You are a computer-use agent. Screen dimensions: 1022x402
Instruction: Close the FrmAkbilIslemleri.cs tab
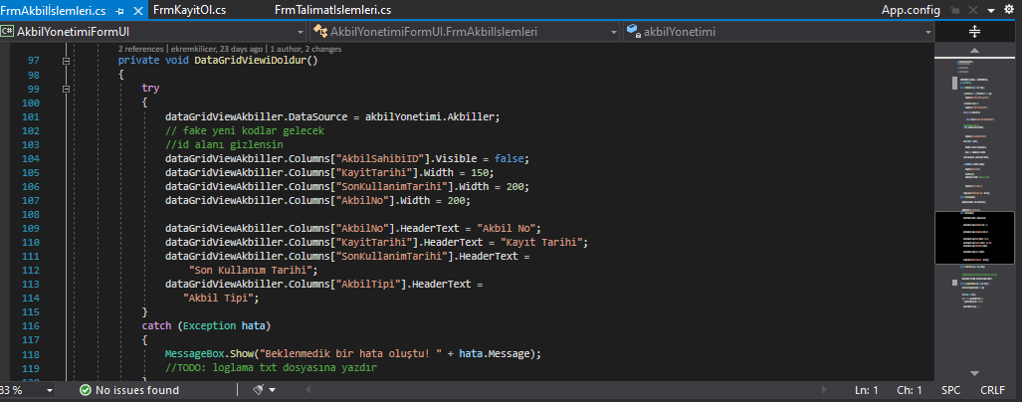coord(137,11)
